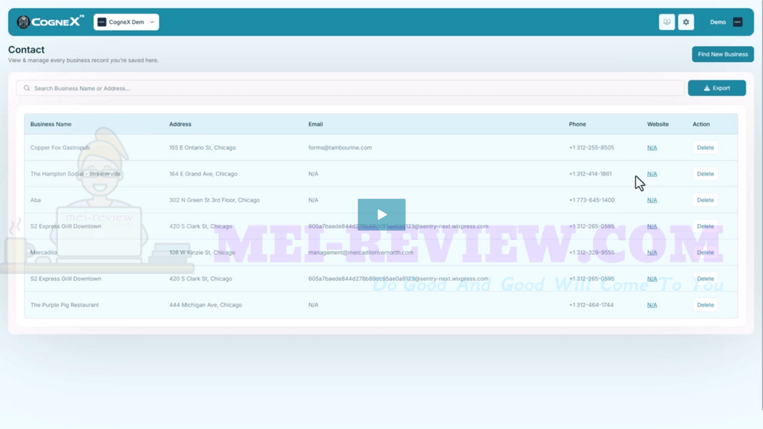Select the Address column header
763x429 pixels.
point(180,124)
